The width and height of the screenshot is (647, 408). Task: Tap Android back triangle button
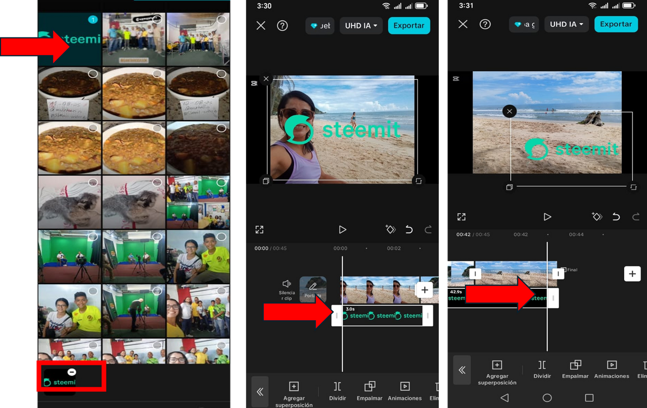504,398
